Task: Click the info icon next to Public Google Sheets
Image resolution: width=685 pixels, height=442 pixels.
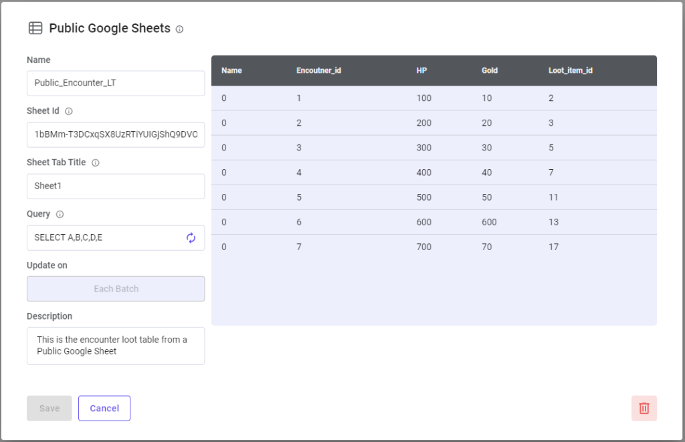Action: 179,29
